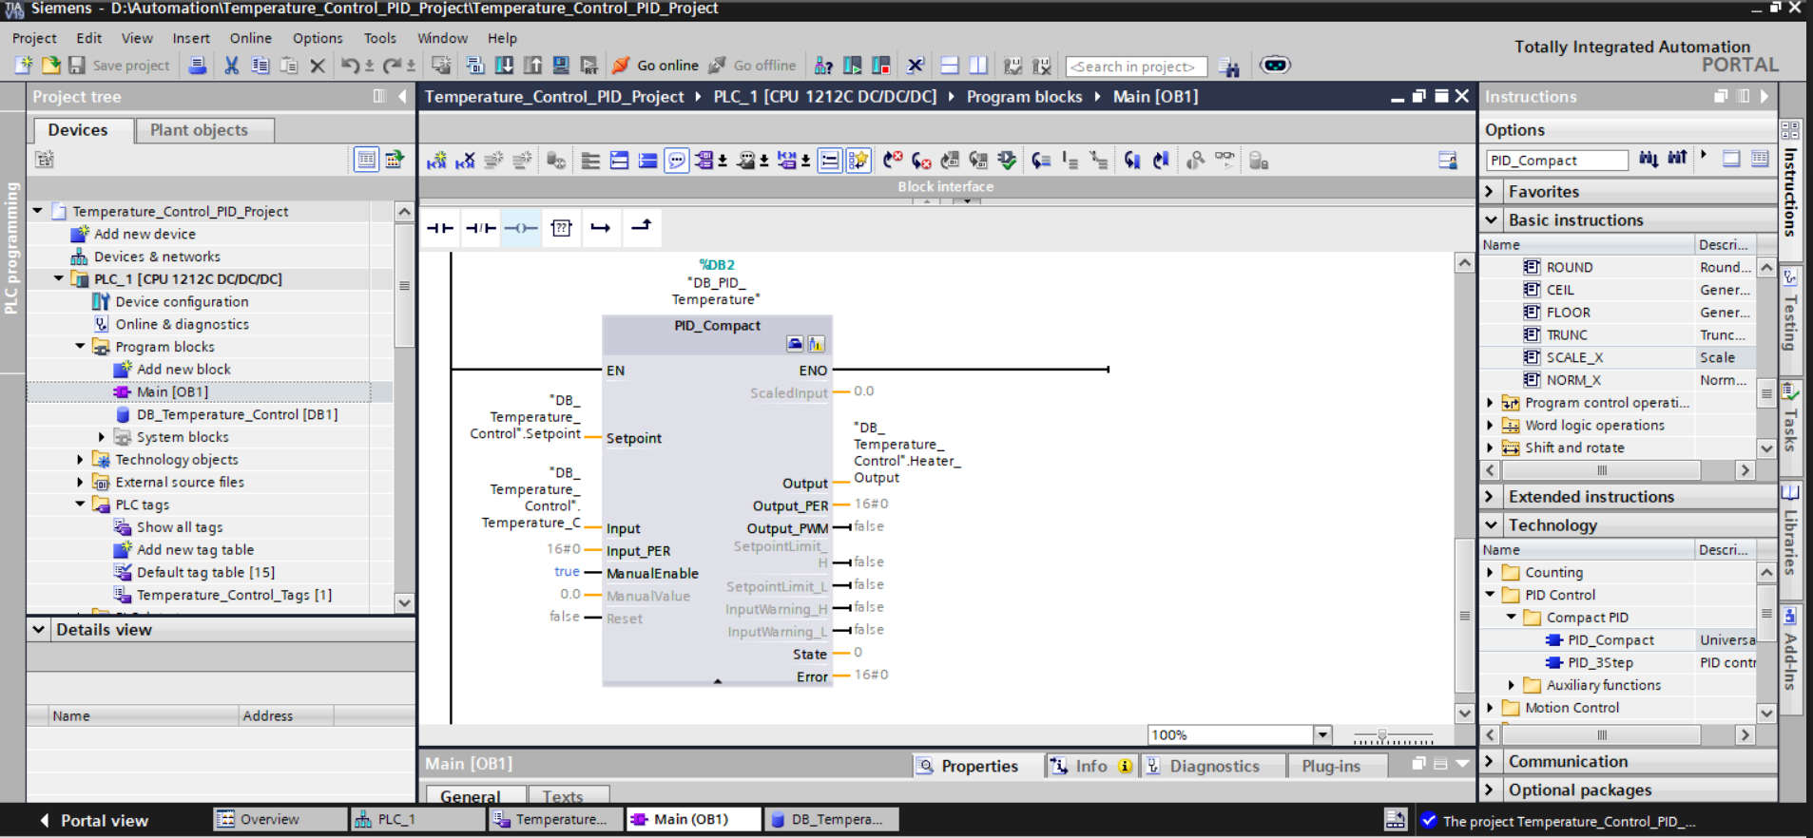This screenshot has width=1813, height=838.
Task: Collapse the Details view panel
Action: pyautogui.click(x=39, y=630)
